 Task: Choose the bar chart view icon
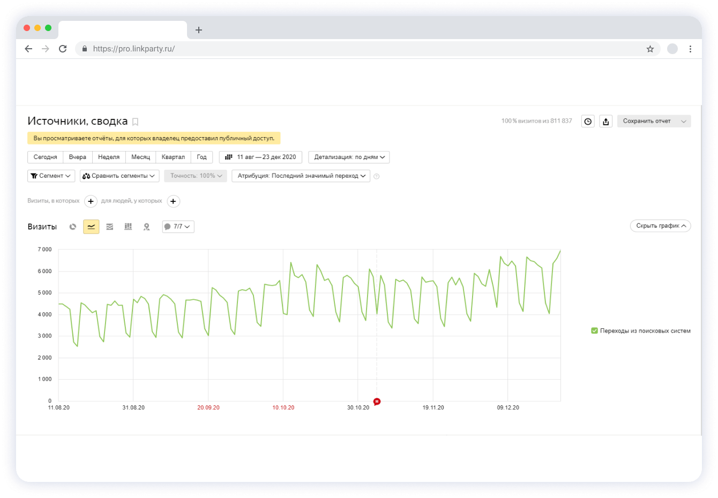click(x=128, y=227)
